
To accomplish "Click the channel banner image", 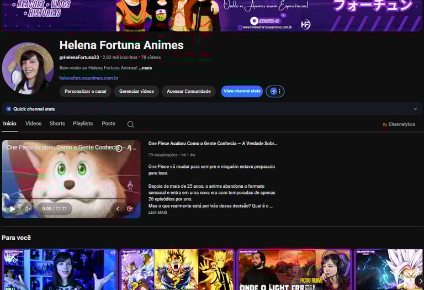I will 212,15.
